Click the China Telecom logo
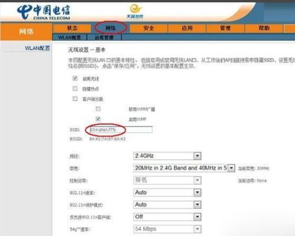 (x=43, y=12)
